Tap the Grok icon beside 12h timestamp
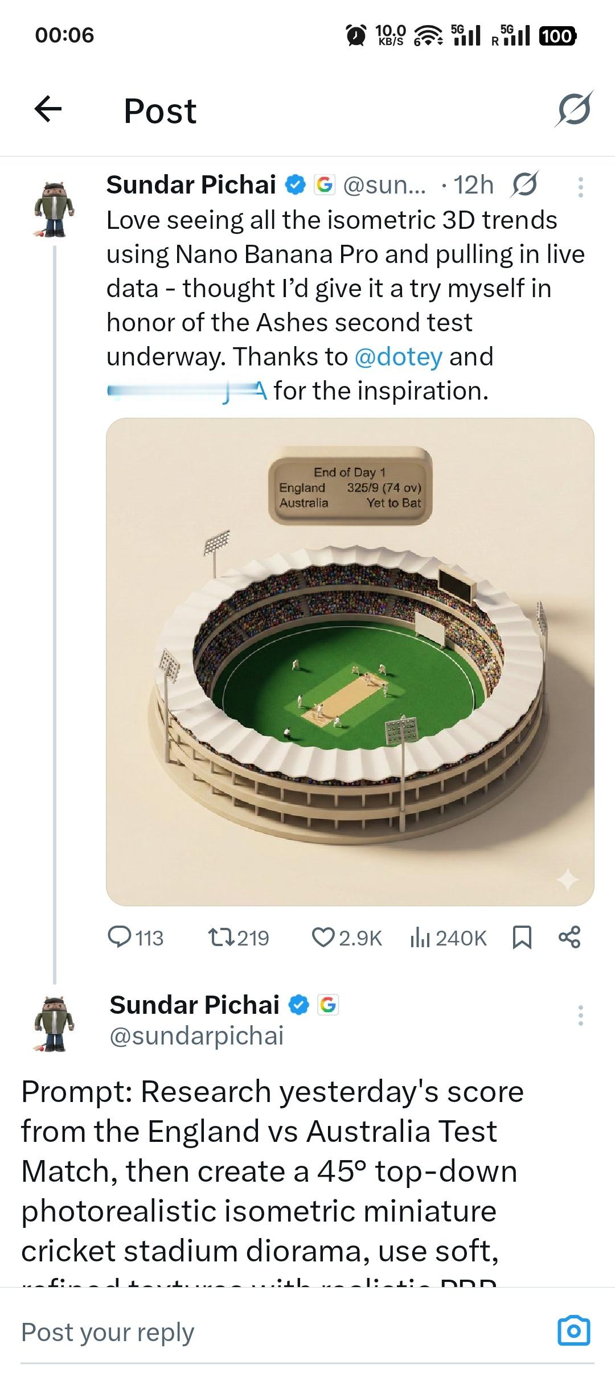The image size is (615, 1373). click(524, 185)
